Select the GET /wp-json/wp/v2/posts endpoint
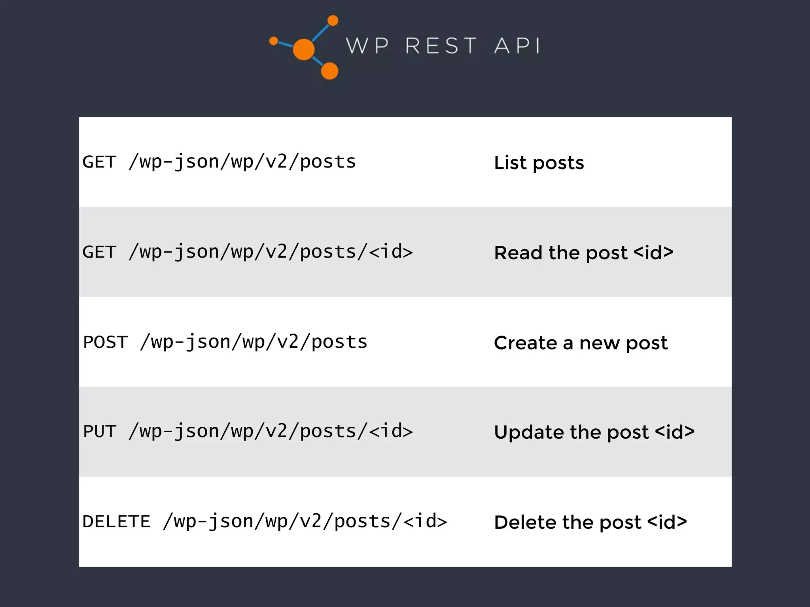 tap(219, 162)
